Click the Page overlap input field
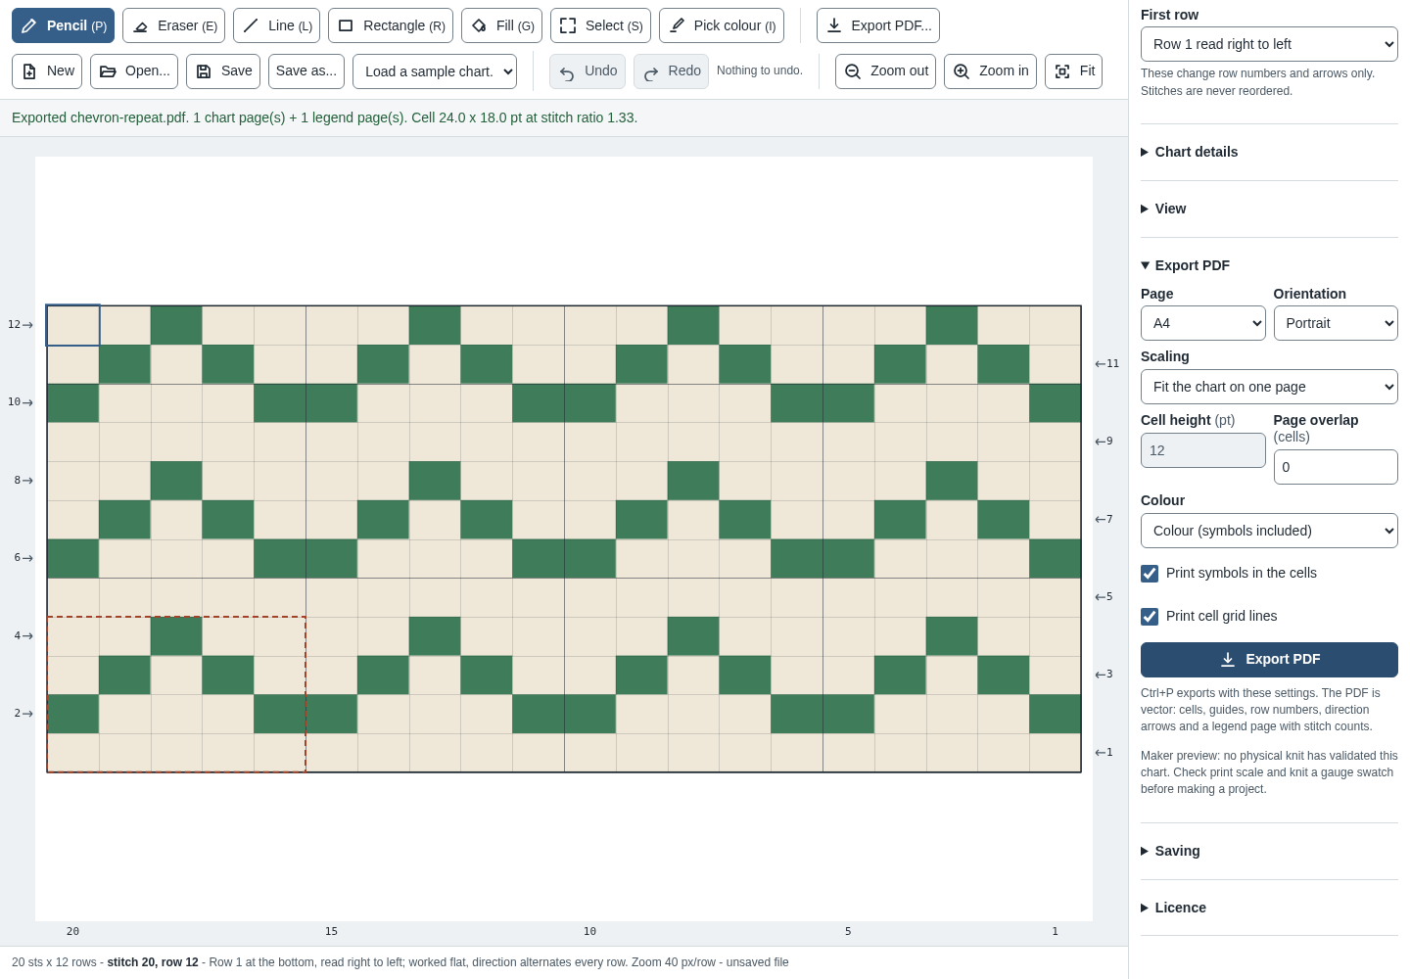 pyautogui.click(x=1336, y=467)
